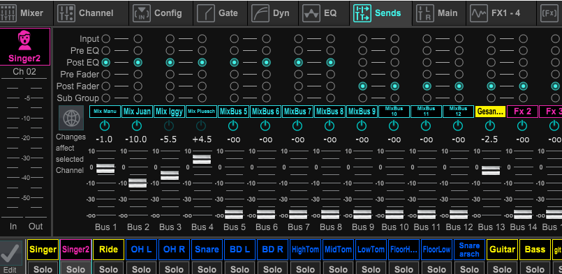Toggle the power icon for MixBus 12
Image resolution: width=562 pixels, height=274 pixels.
tap(458, 125)
